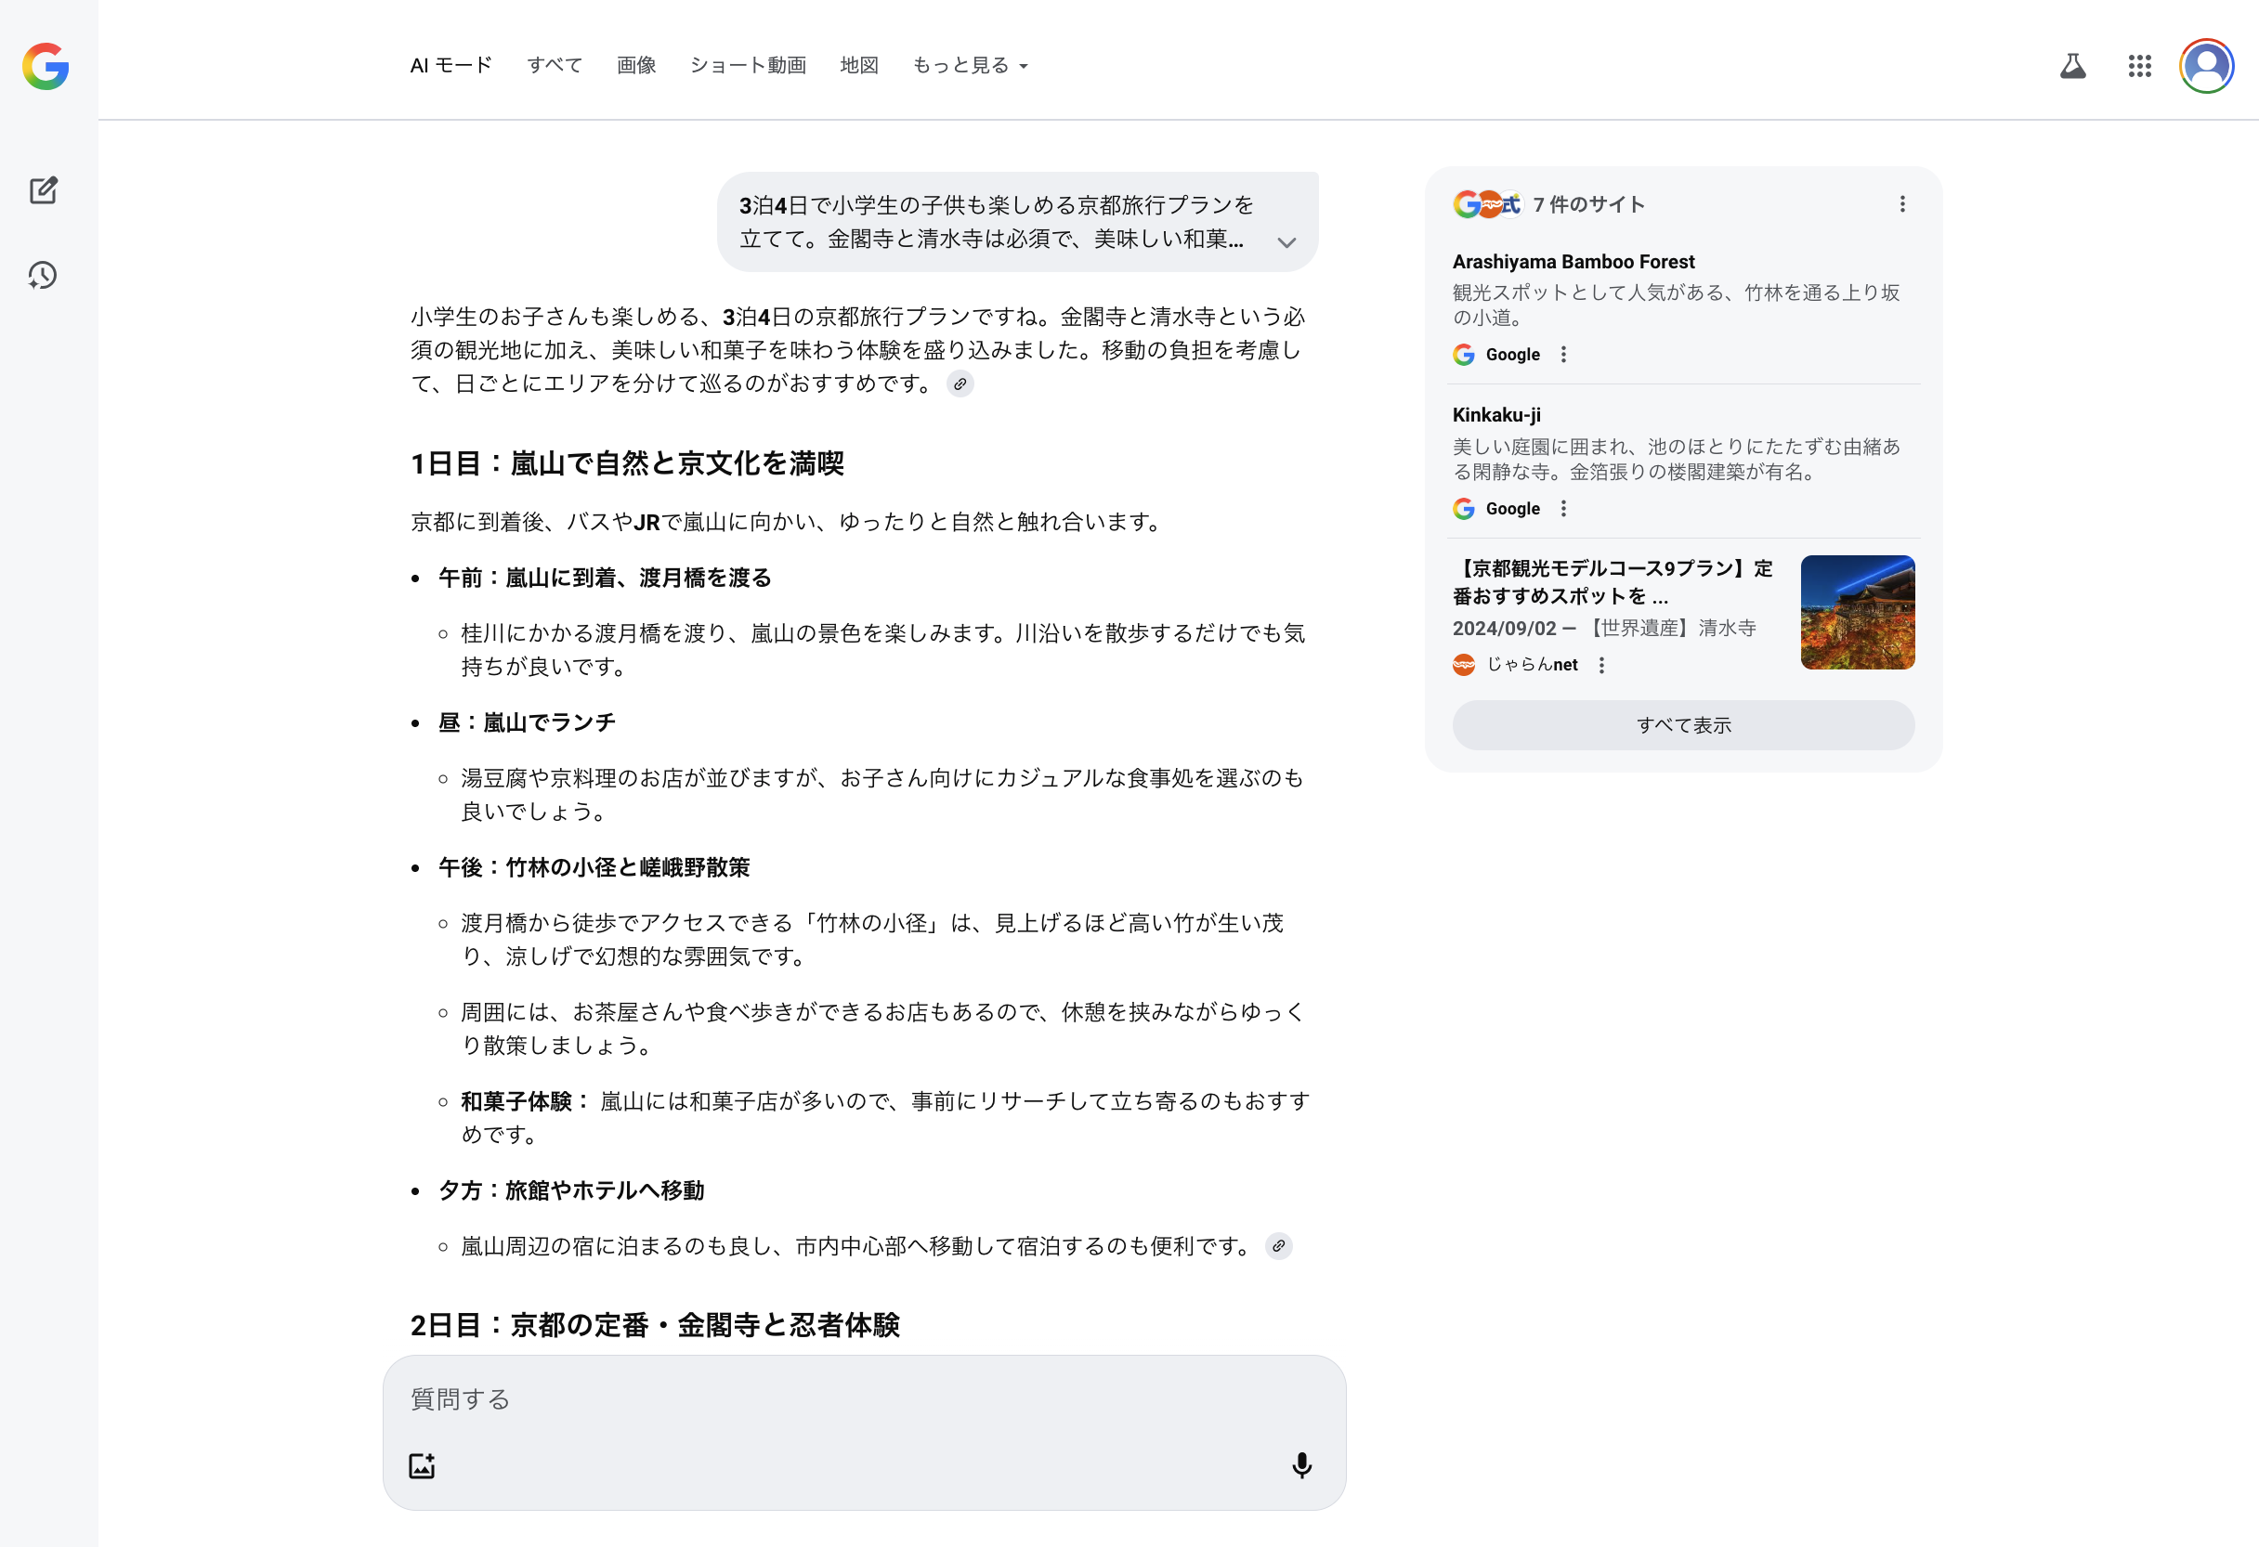
Task: Open the もっと見る dropdown
Action: click(x=969, y=65)
